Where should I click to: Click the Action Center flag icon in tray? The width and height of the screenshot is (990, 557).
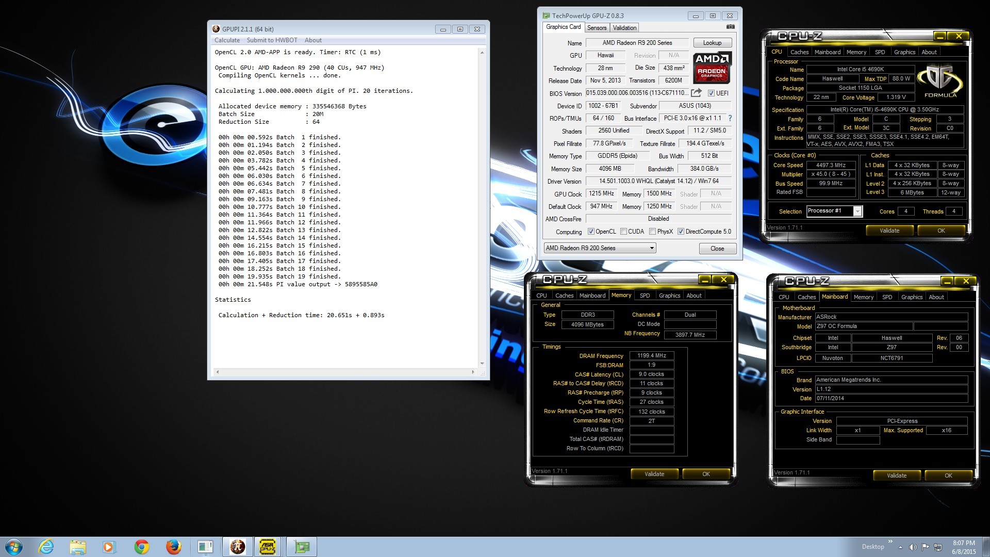click(926, 547)
